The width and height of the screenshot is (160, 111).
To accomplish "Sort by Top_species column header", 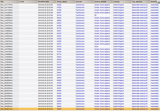I will point(141,2).
